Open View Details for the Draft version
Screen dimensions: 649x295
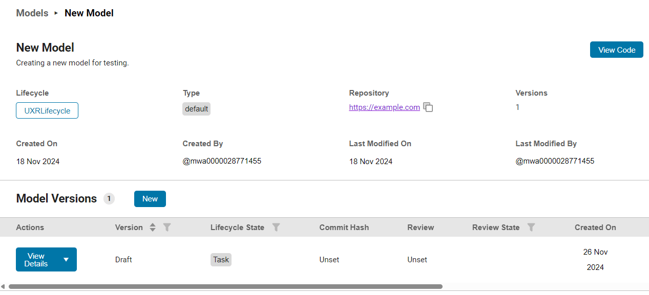point(36,260)
